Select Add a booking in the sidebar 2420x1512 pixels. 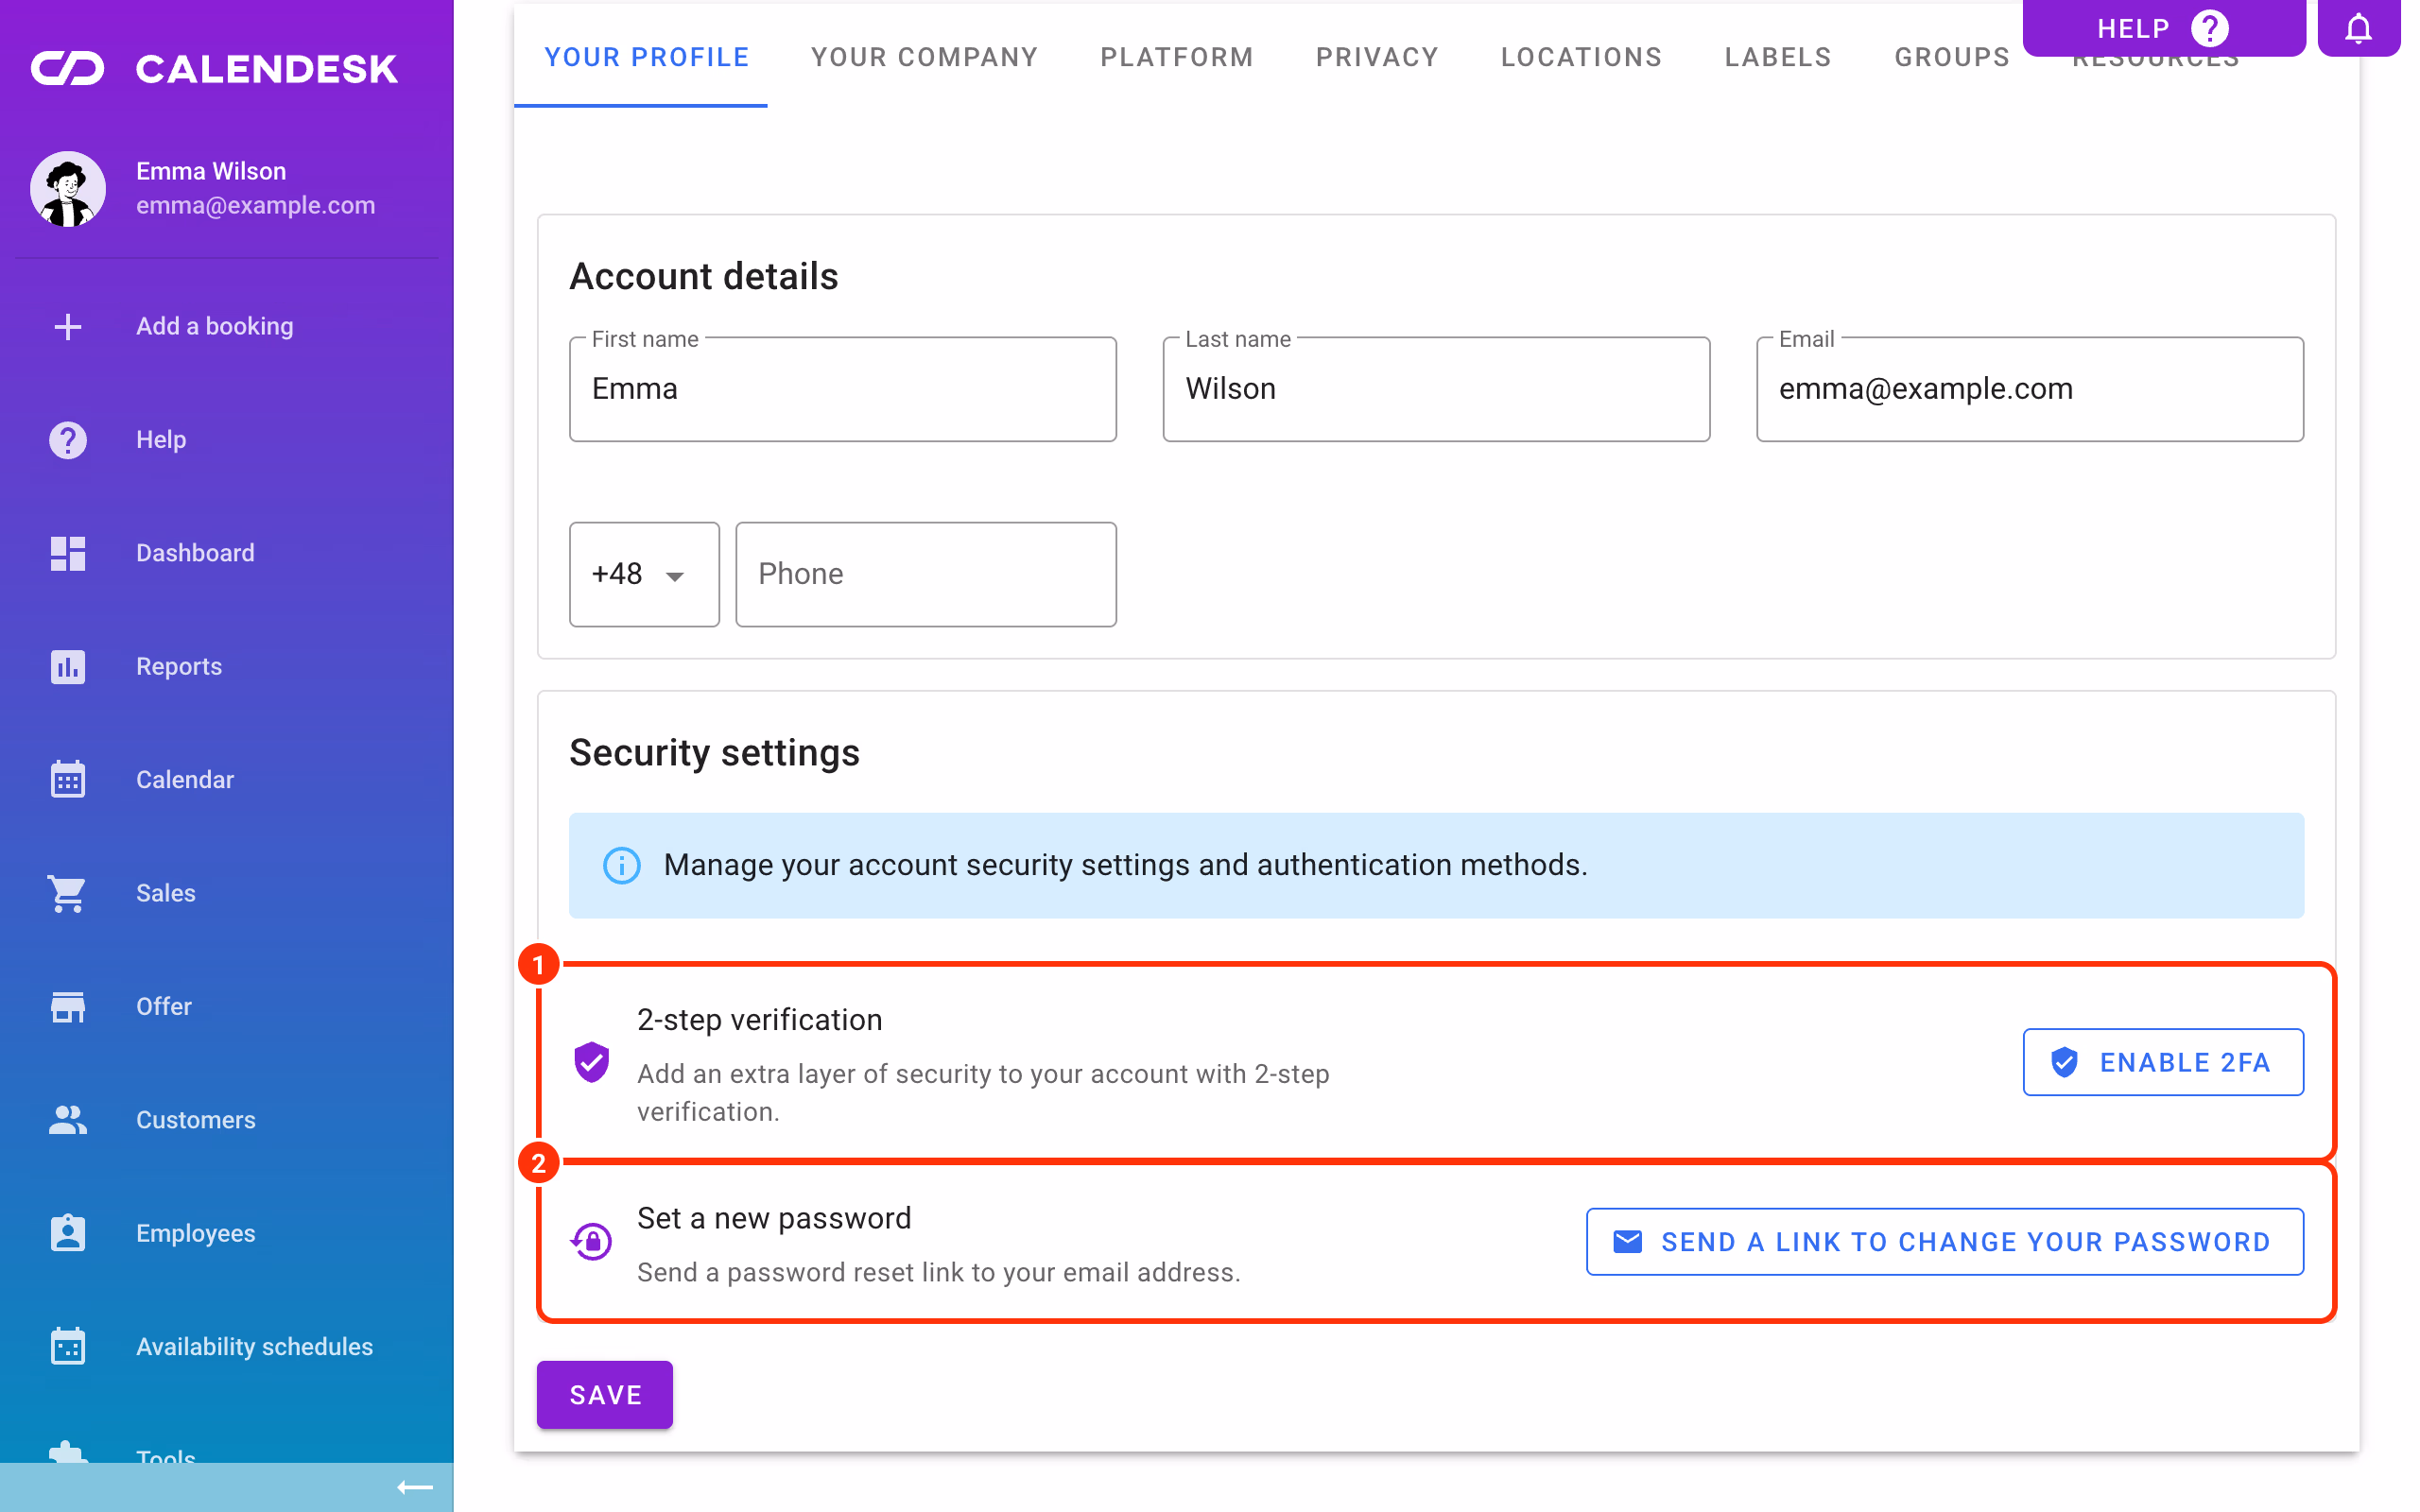[x=227, y=326]
